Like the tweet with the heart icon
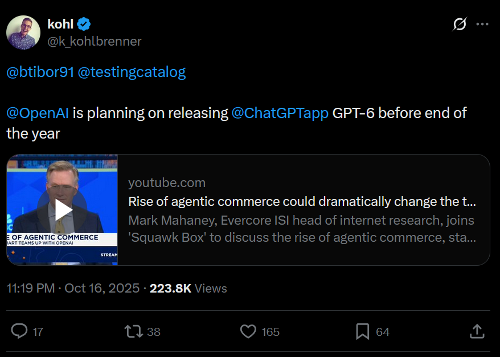The height and width of the screenshot is (357, 500). [x=248, y=331]
